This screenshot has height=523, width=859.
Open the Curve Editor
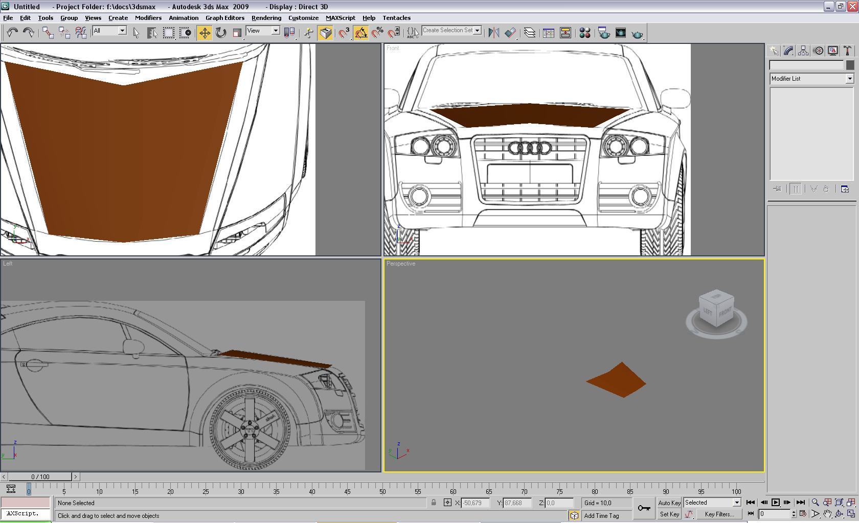coord(549,33)
